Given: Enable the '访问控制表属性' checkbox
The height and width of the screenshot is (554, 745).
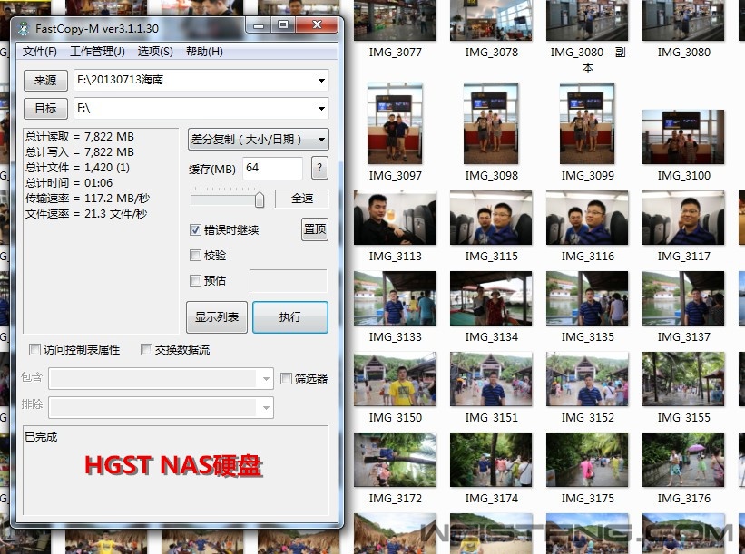Looking at the screenshot, I should pos(35,350).
